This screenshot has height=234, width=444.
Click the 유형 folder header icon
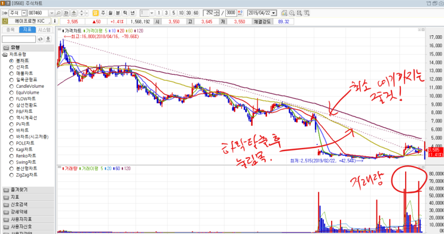coord(6,48)
